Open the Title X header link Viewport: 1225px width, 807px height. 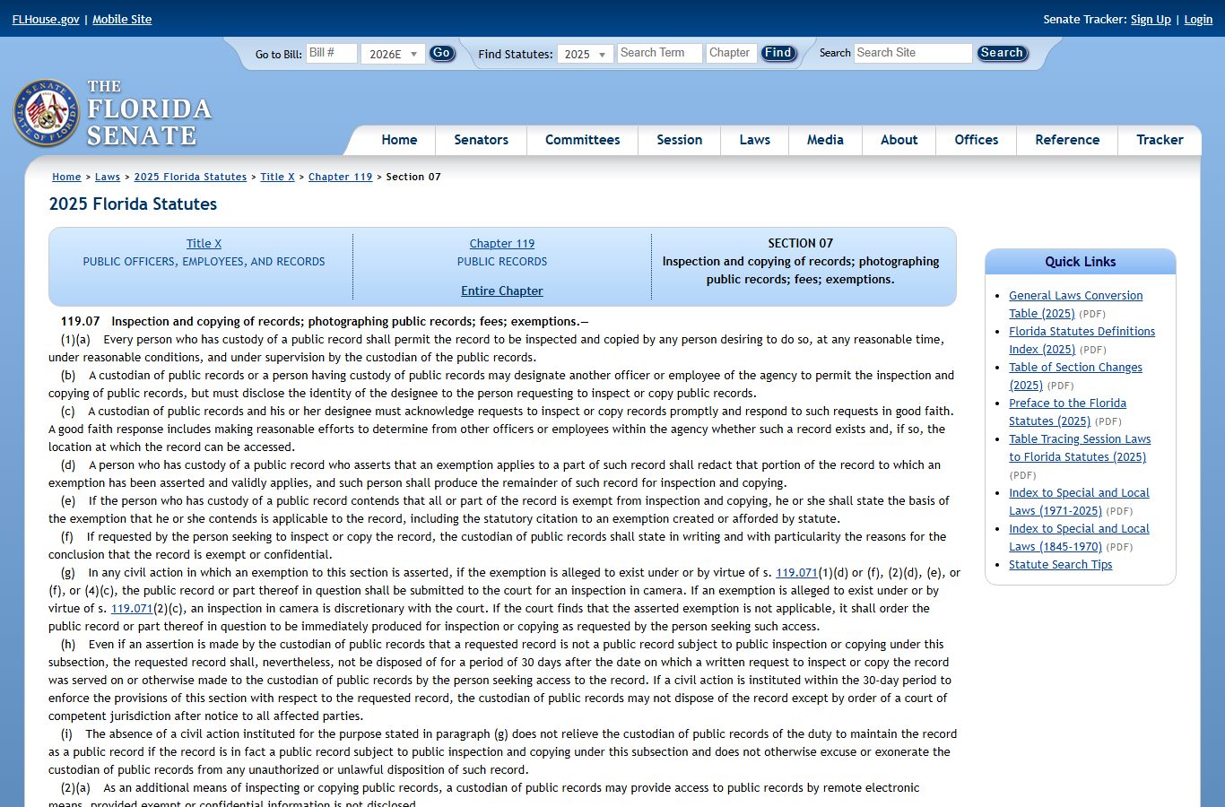(204, 244)
